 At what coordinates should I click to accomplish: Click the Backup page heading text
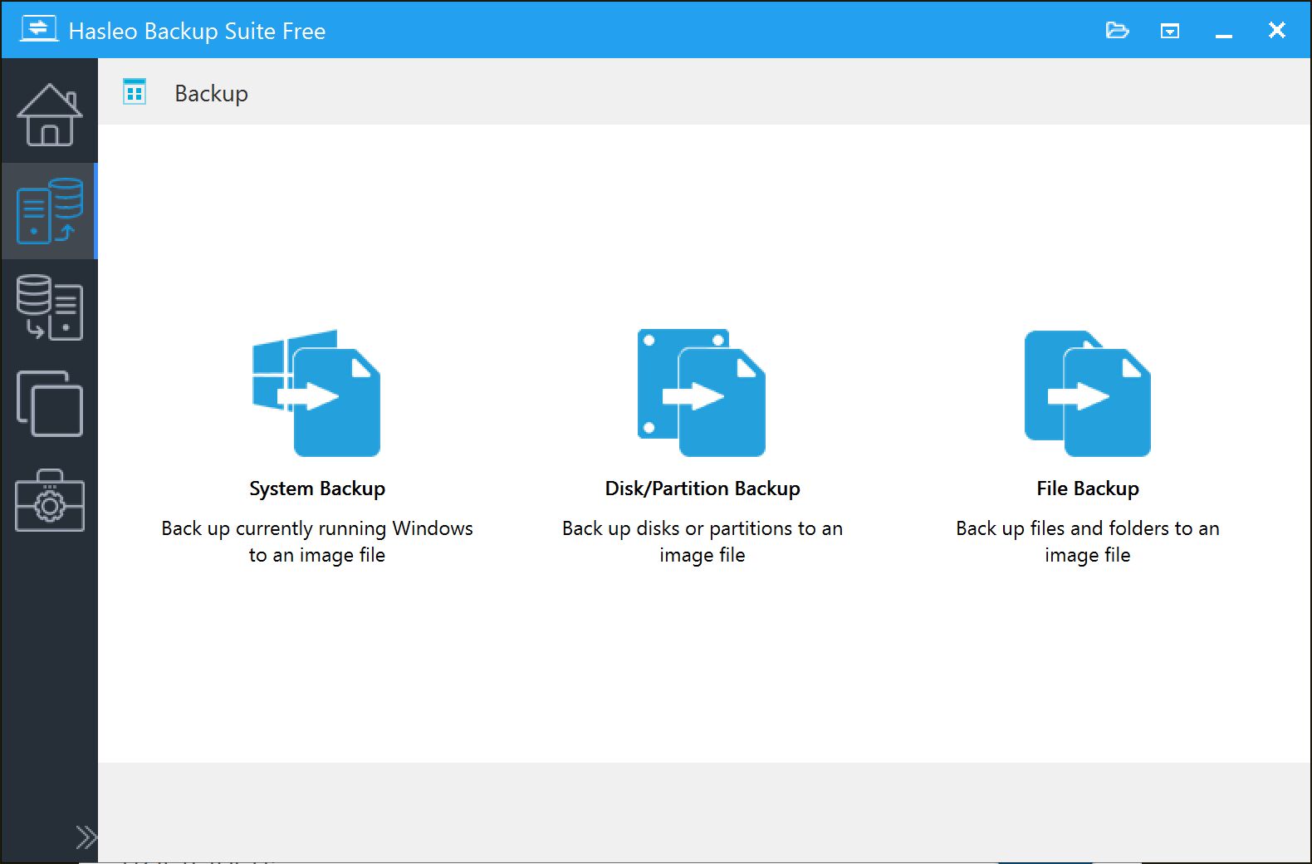click(211, 93)
